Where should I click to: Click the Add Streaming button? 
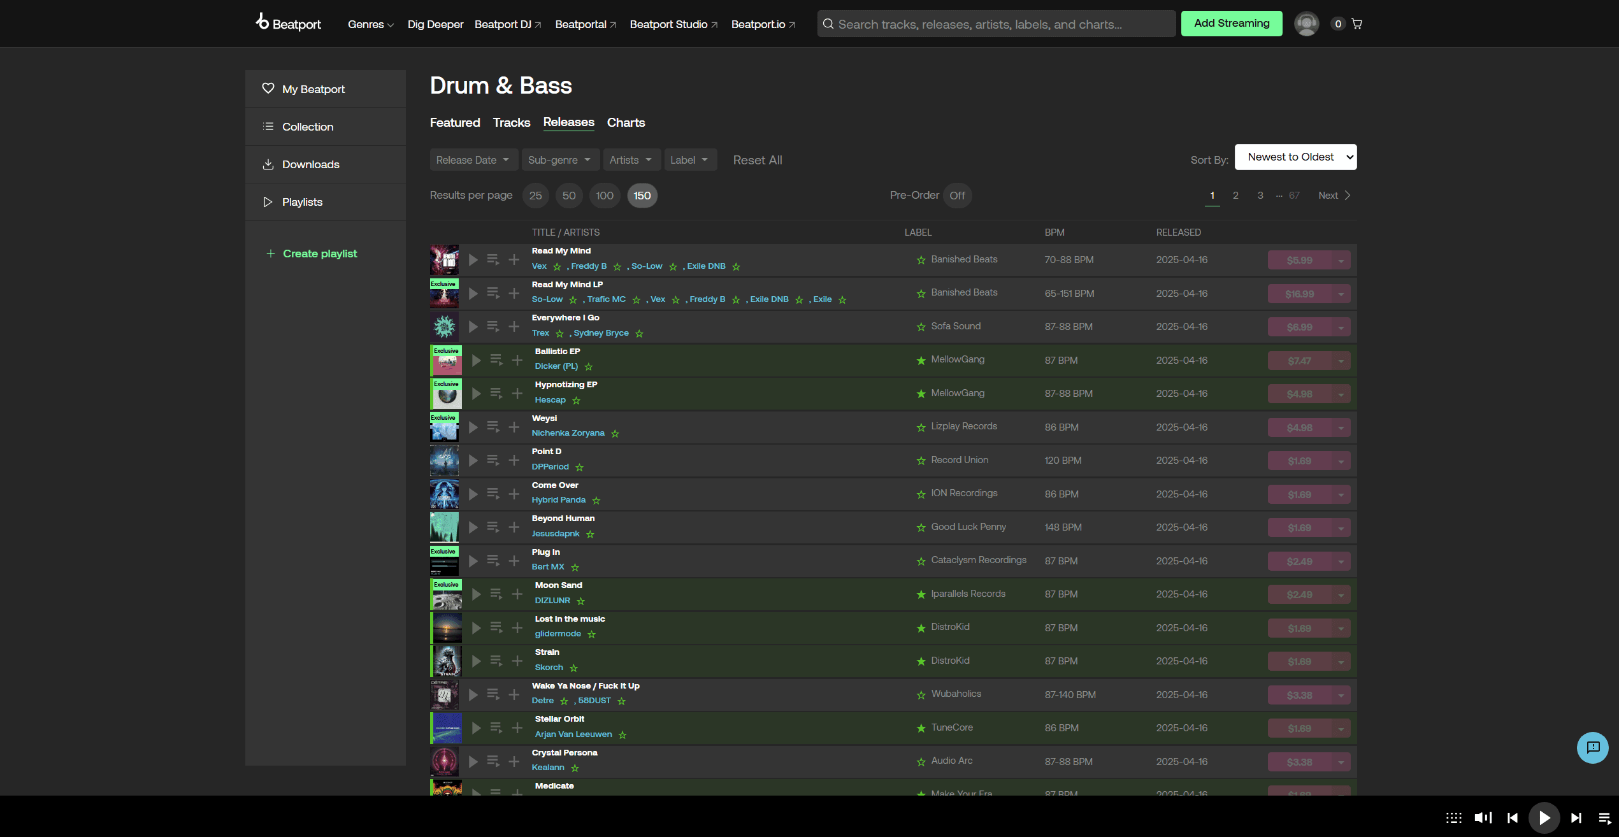click(1232, 24)
